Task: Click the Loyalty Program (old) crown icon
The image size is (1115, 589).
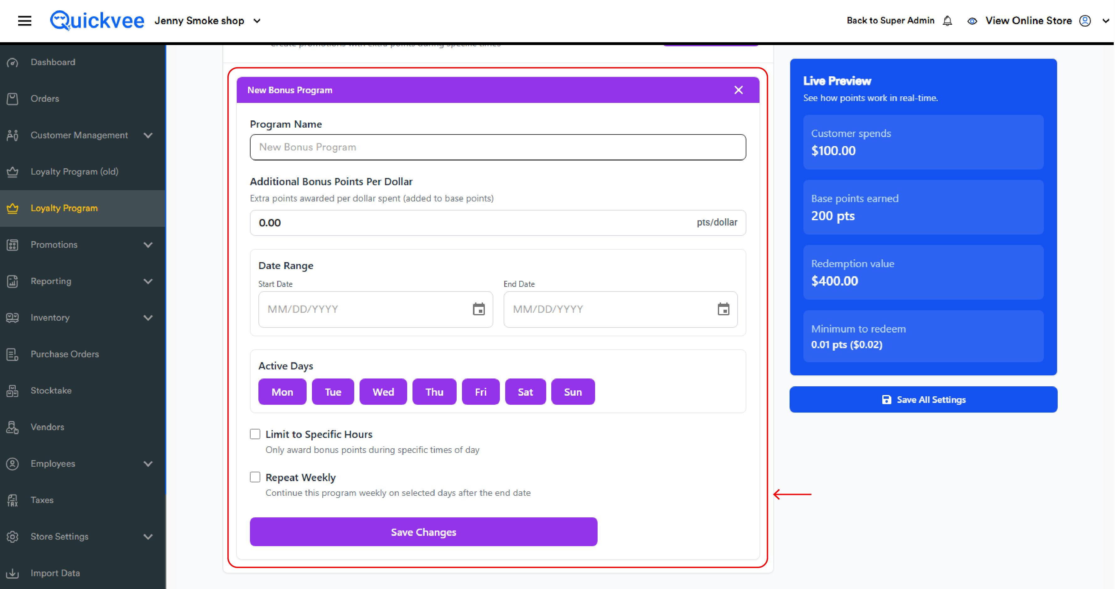Action: point(13,171)
